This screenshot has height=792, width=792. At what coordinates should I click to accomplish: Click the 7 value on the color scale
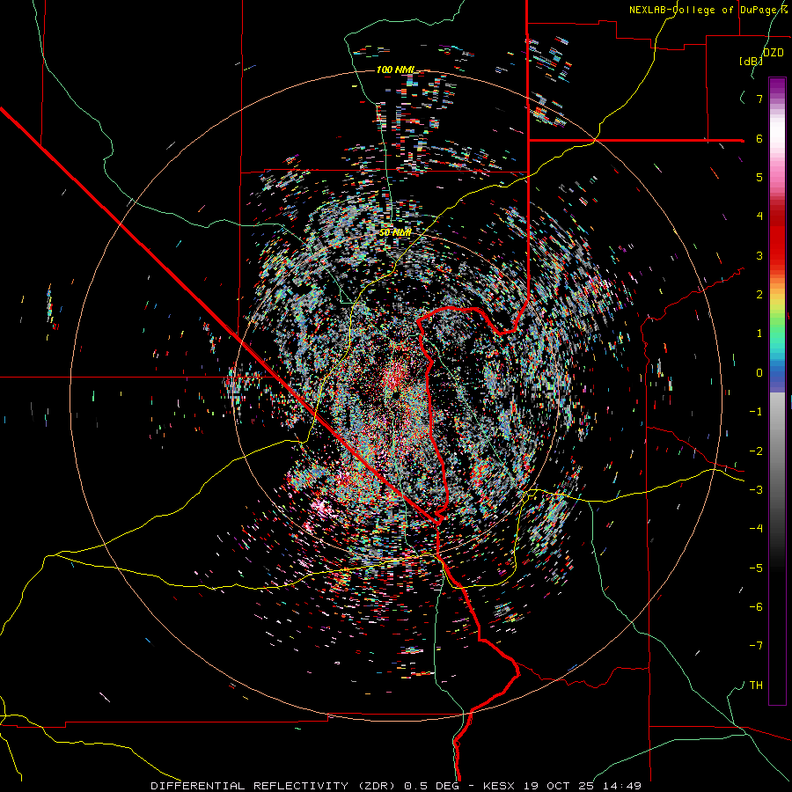click(759, 99)
